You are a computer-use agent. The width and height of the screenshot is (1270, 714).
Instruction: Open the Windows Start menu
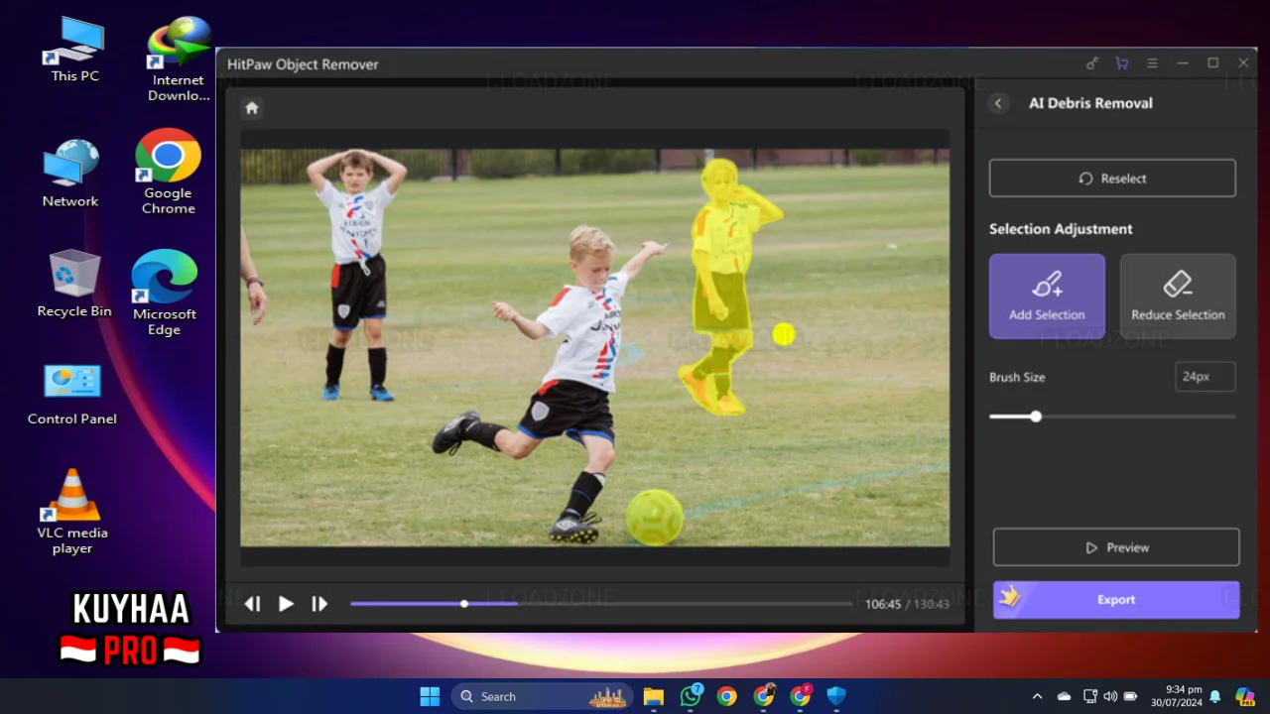(x=430, y=696)
